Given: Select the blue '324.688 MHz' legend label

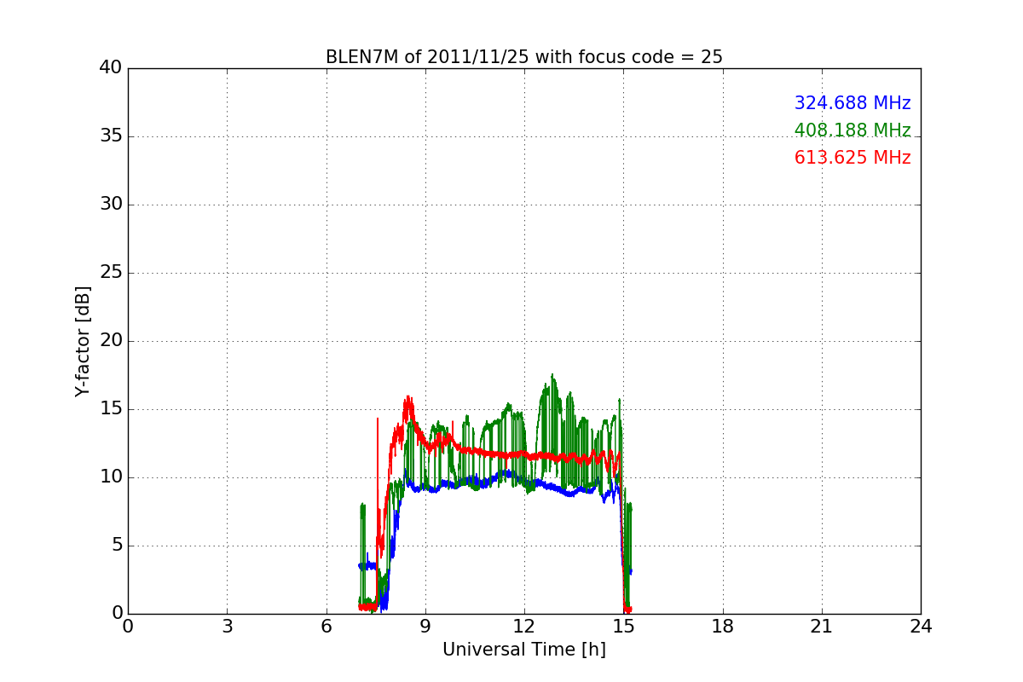Looking at the screenshot, I should [852, 103].
